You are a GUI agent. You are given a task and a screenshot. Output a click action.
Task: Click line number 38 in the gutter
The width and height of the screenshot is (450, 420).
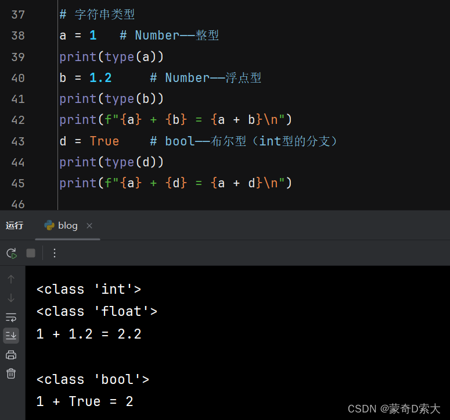(x=18, y=35)
